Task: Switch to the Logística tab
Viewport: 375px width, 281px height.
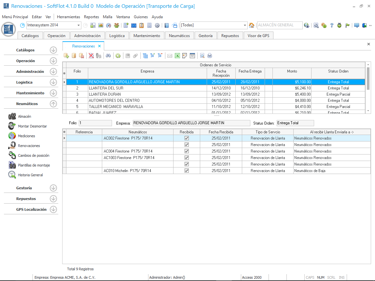Action: pos(117,36)
